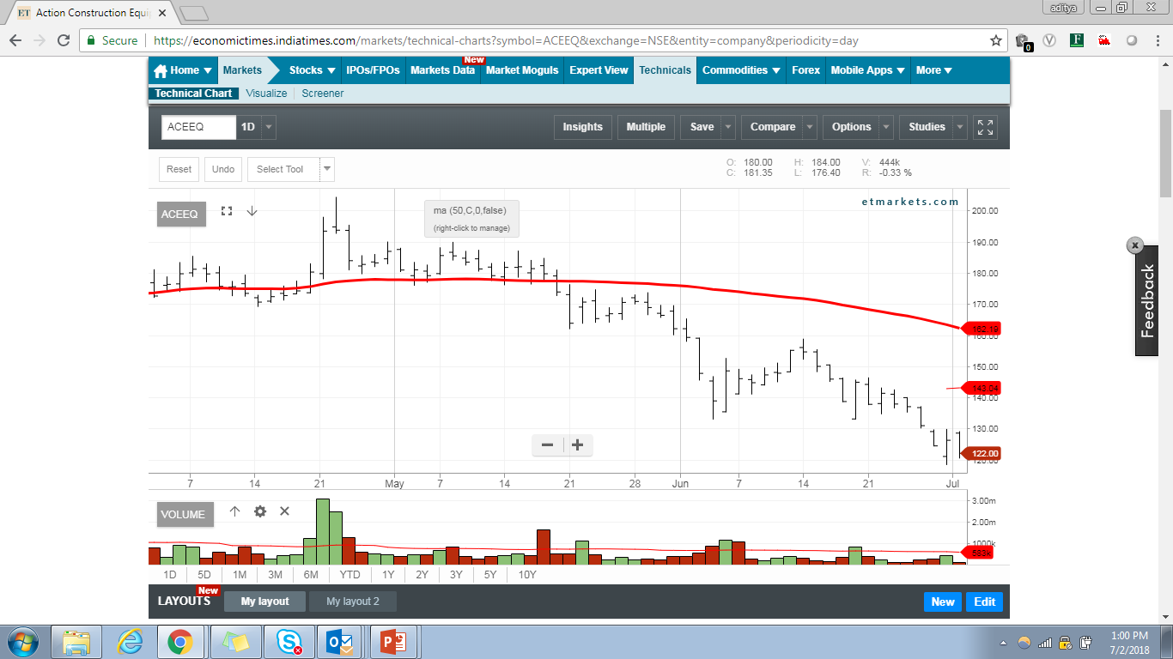Viewport: 1173px width, 659px height.
Task: Switch to My layout 2 tab
Action: tap(352, 602)
